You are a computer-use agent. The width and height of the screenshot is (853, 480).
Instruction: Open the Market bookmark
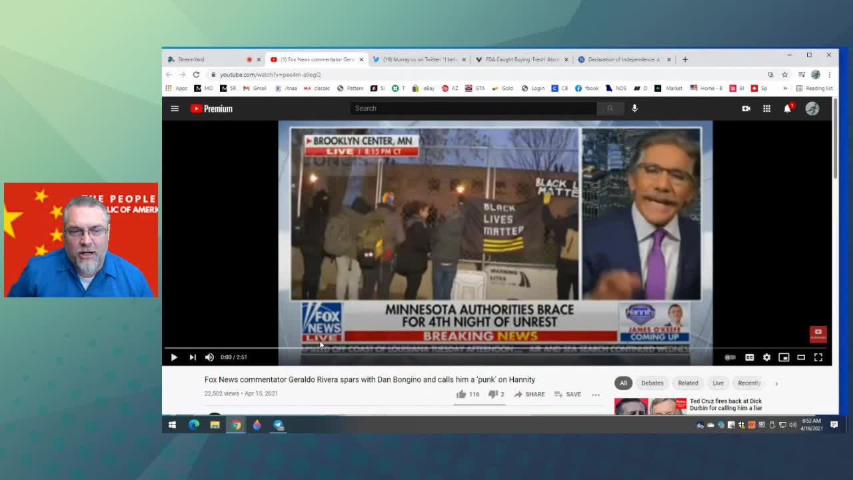click(669, 88)
